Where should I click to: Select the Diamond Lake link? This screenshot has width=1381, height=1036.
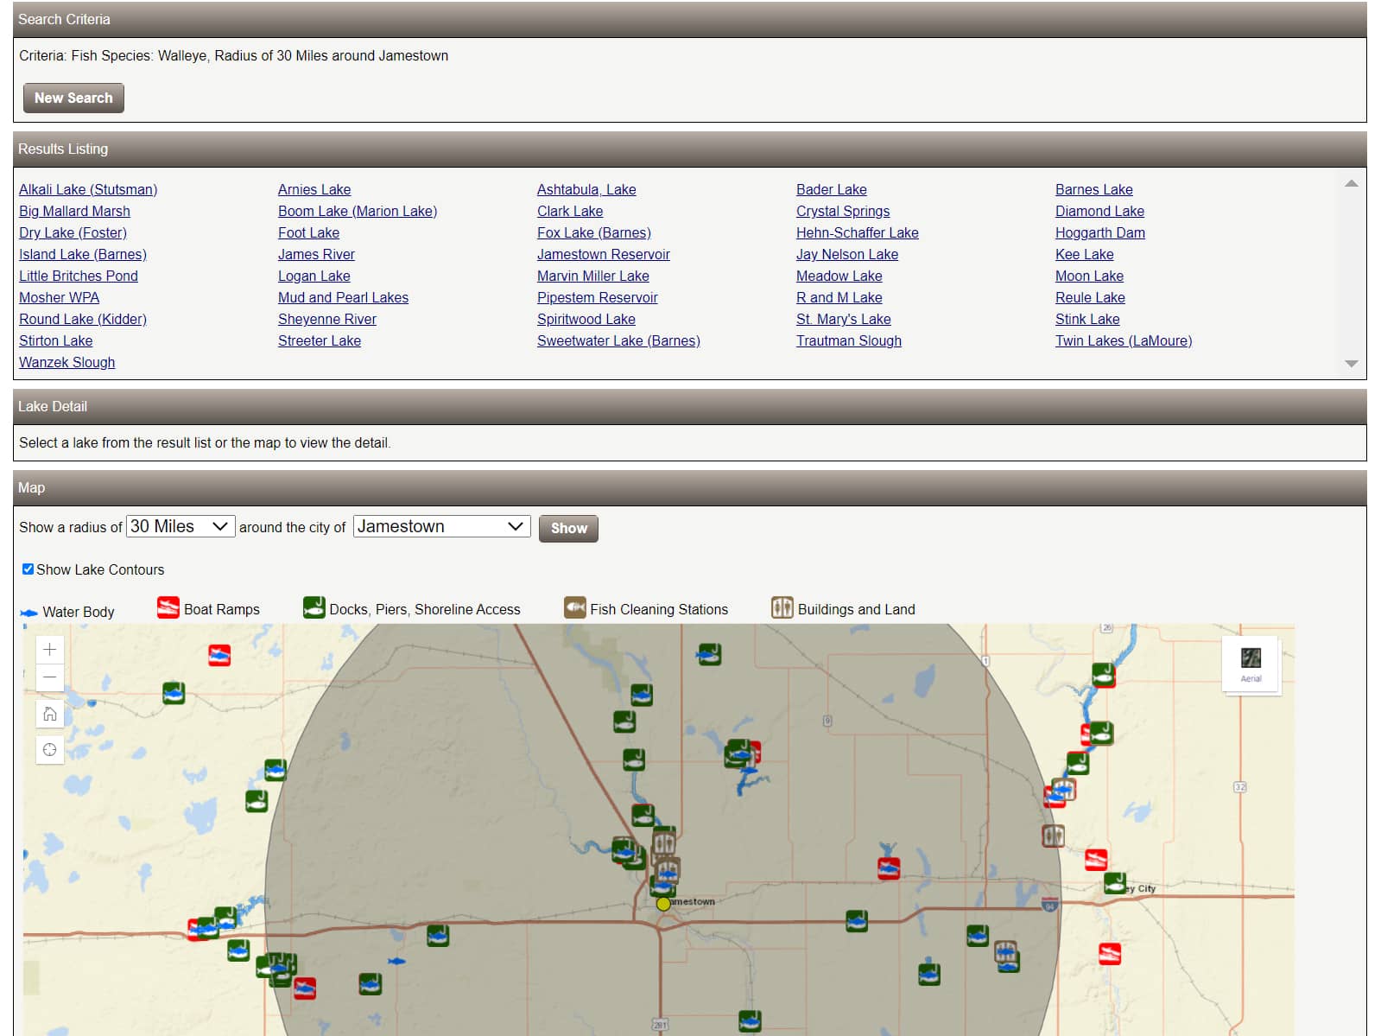(1099, 211)
